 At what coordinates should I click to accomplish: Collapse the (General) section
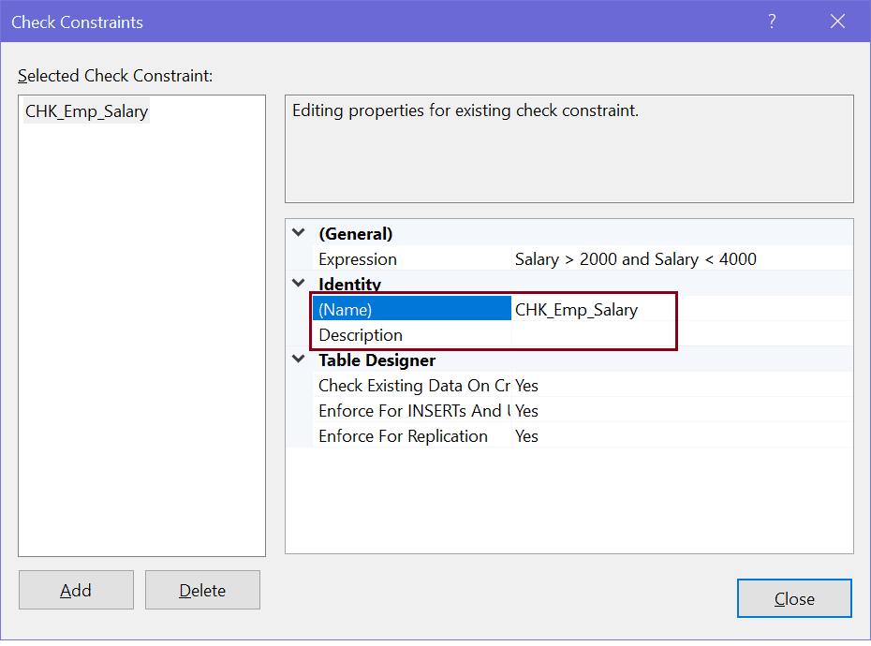tap(298, 233)
